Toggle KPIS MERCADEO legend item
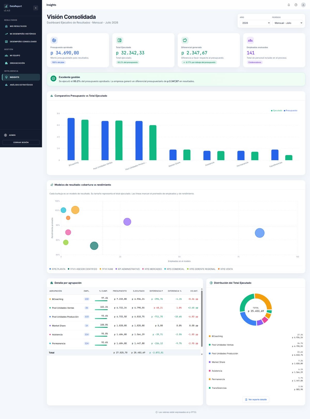The height and width of the screenshot is (419, 310). [152, 269]
